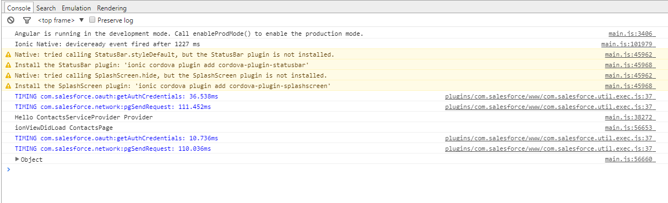Screen dimensions: 668x203
Task: Click warning icon beside StatusBar.styleDefault message
Action: pyautogui.click(x=8, y=54)
